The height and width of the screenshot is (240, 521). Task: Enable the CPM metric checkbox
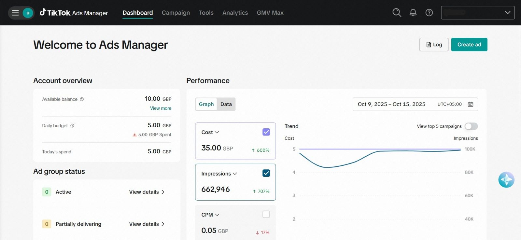(266, 214)
